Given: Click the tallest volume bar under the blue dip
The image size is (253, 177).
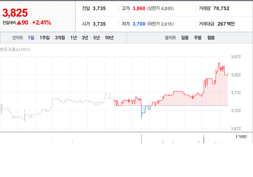Looking at the screenshot, I should click(142, 139).
